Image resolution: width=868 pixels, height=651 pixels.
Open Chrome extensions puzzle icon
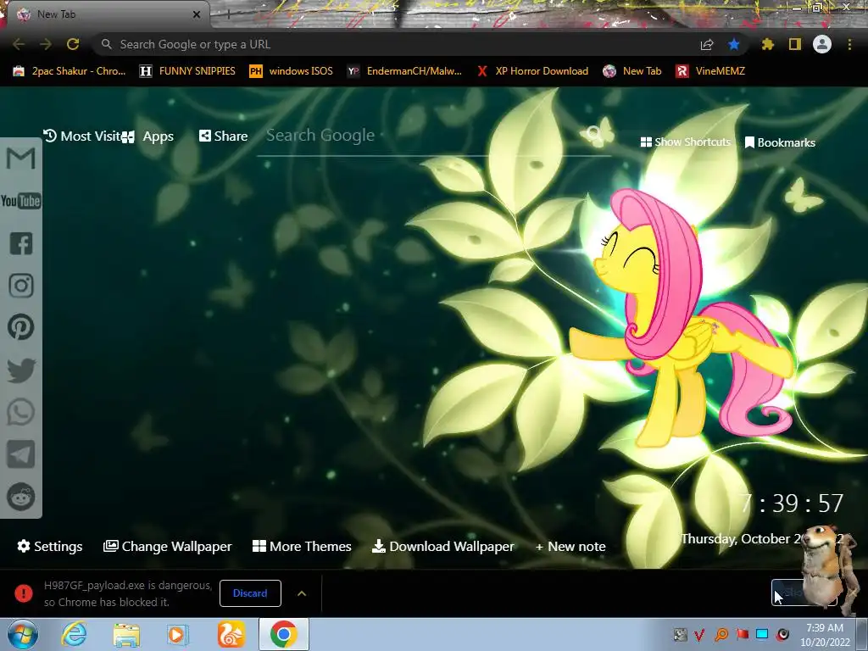[x=767, y=44]
